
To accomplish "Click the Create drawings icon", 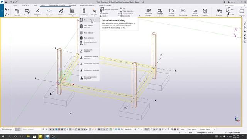I will tap(171, 12).
